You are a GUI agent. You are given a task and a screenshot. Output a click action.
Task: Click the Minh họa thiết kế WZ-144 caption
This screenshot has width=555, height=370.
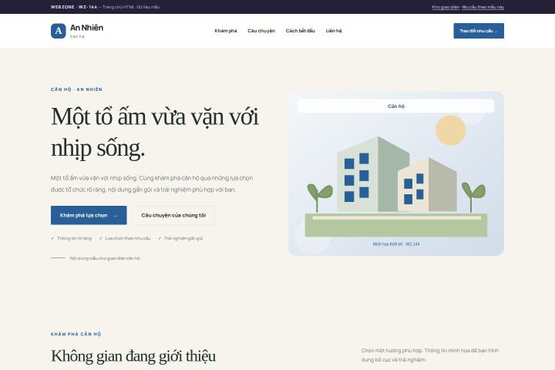pyautogui.click(x=396, y=244)
